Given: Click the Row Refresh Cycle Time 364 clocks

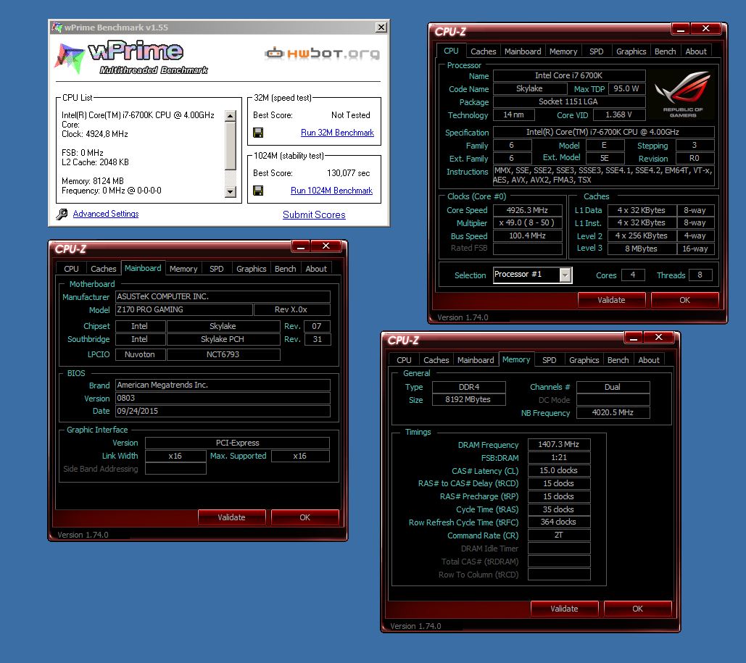Looking at the screenshot, I should [x=559, y=522].
